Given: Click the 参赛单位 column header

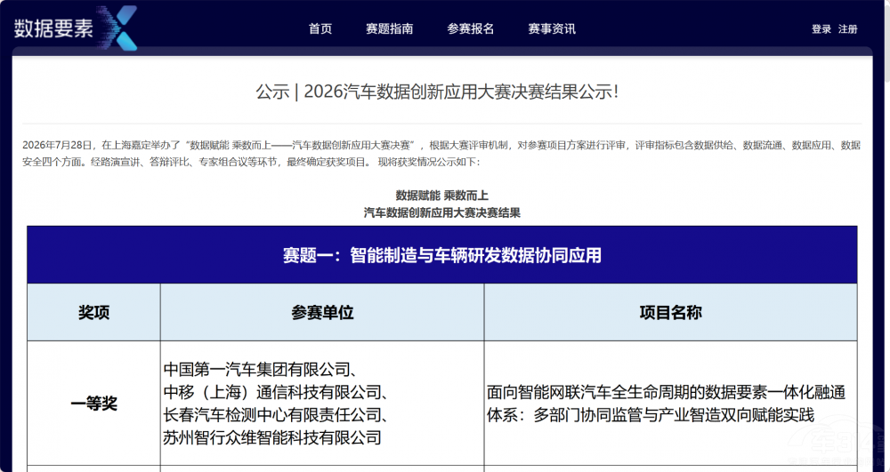Looking at the screenshot, I should pyautogui.click(x=322, y=312).
